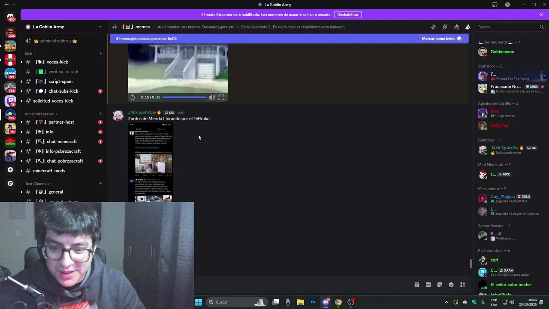Click Deshabilitar to disable Streamer mode

tap(348, 15)
